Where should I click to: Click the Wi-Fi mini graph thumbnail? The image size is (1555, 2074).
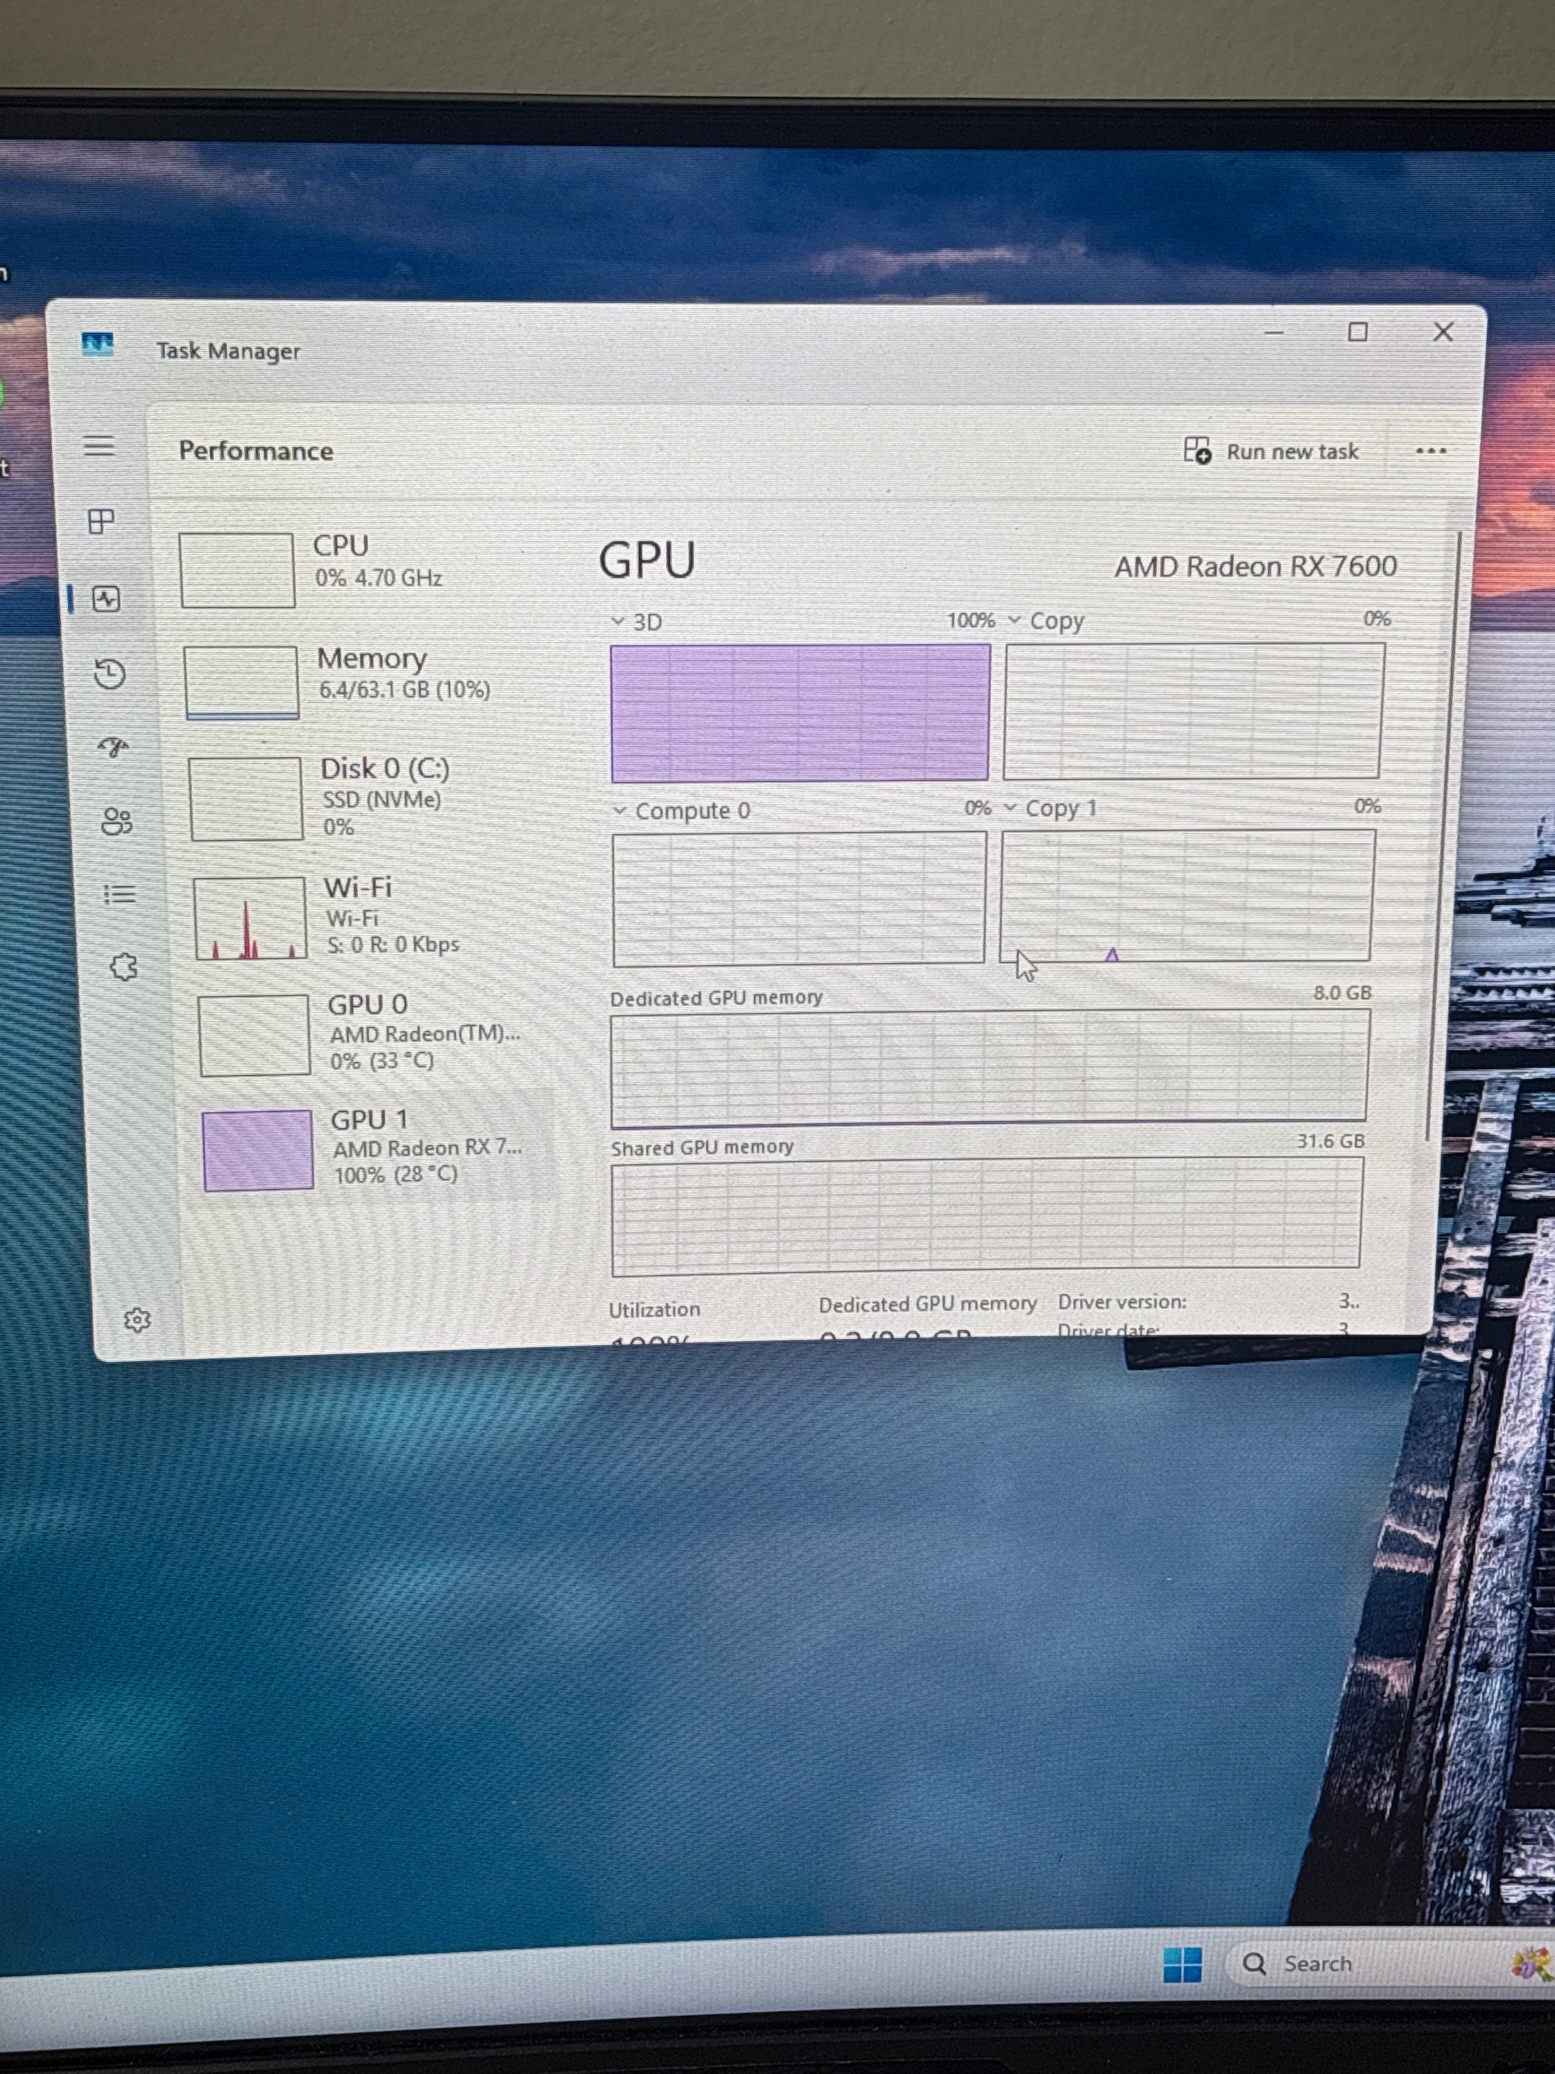250,919
